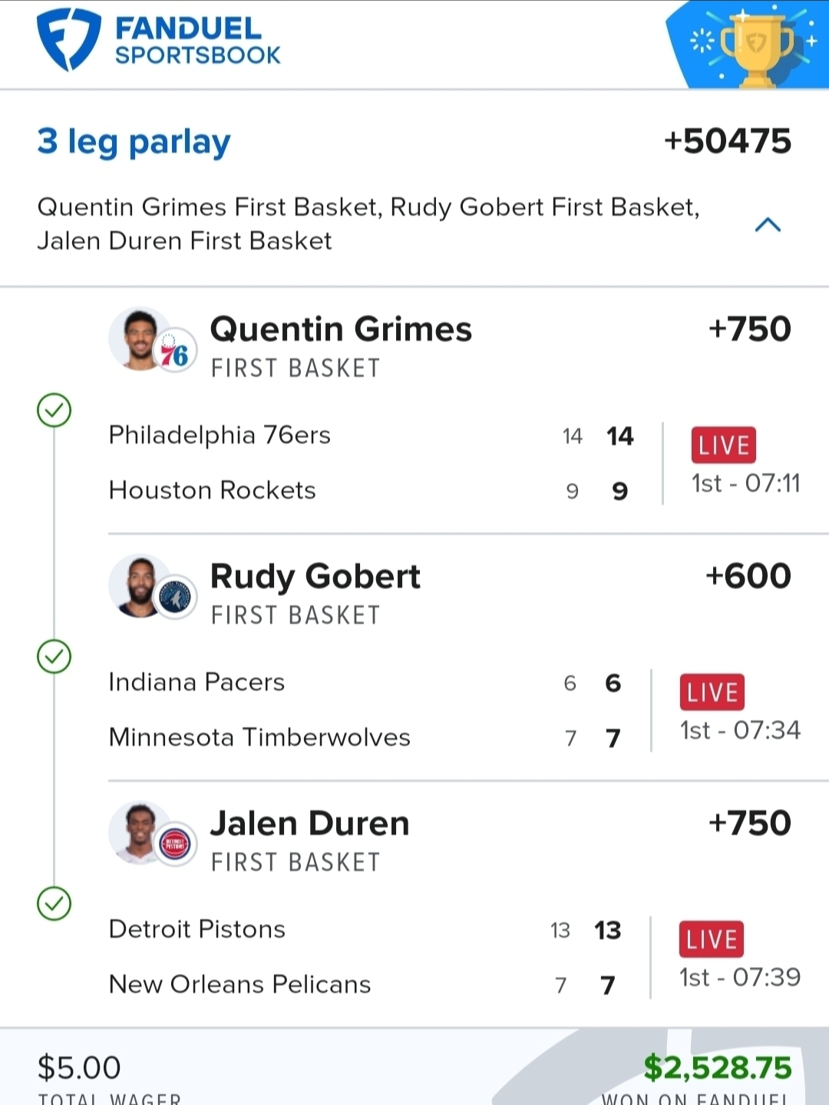Tap green checkmark for Gobert leg
The width and height of the screenshot is (829, 1105).
(54, 657)
